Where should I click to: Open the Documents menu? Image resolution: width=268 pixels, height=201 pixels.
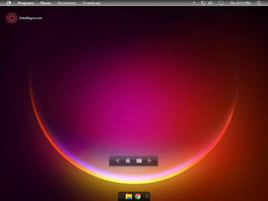67,3
